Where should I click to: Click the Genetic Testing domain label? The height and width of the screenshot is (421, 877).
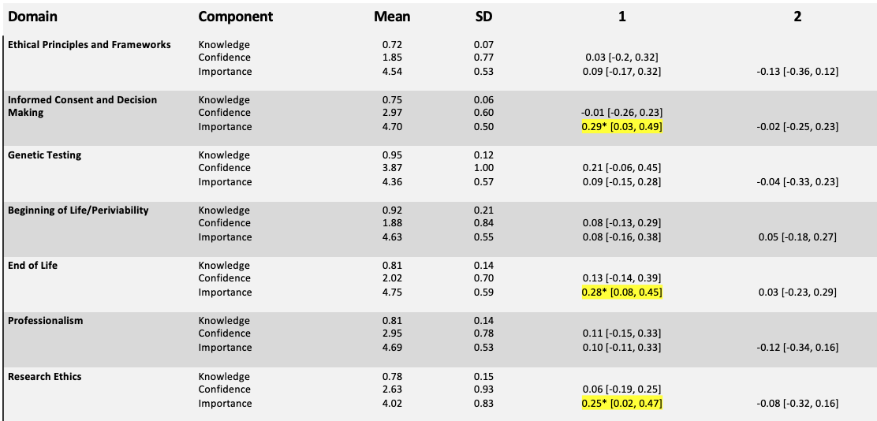coord(44,155)
